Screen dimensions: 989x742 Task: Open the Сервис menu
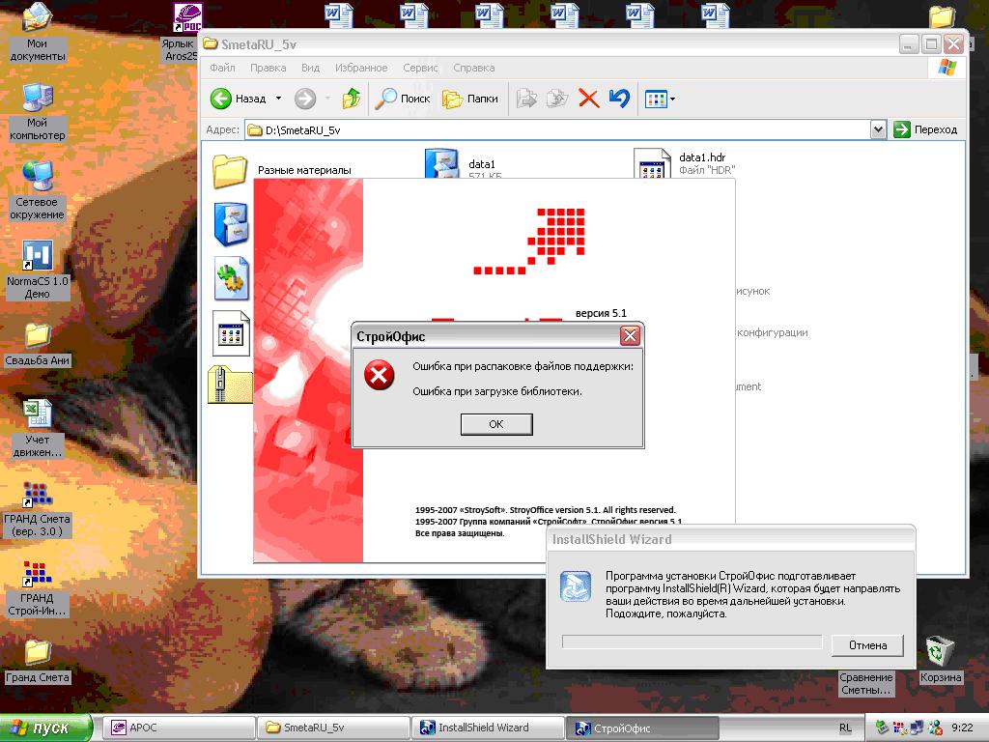pyautogui.click(x=420, y=68)
